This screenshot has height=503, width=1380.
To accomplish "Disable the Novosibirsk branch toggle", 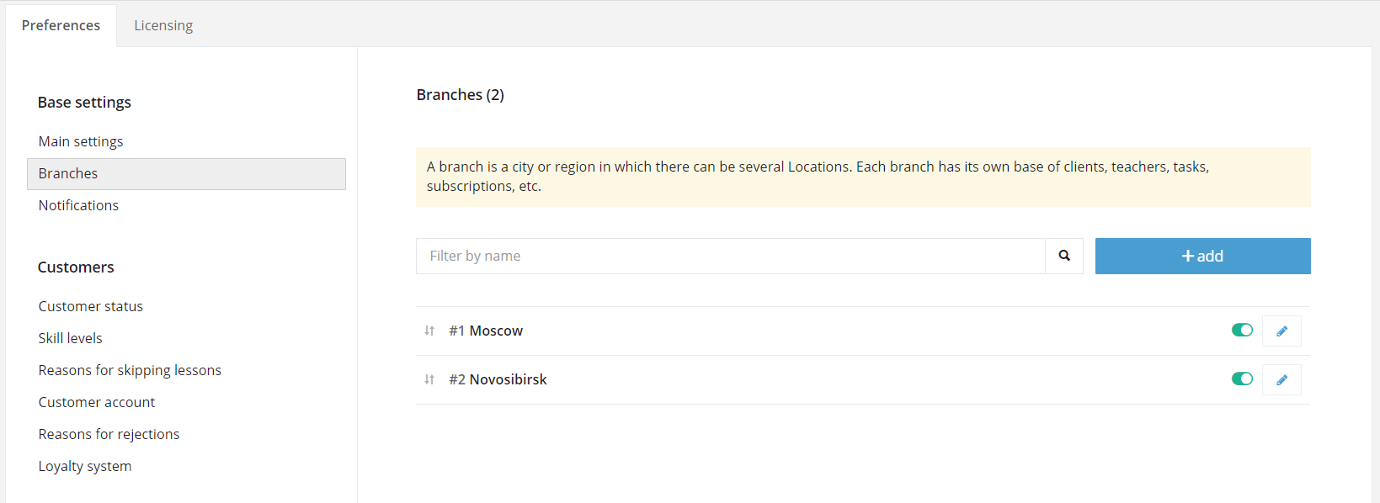I will pyautogui.click(x=1242, y=379).
